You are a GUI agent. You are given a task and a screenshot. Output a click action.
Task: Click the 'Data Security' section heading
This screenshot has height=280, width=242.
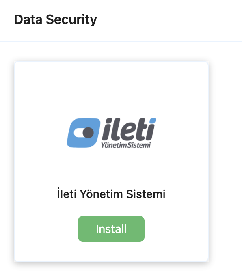(55, 19)
